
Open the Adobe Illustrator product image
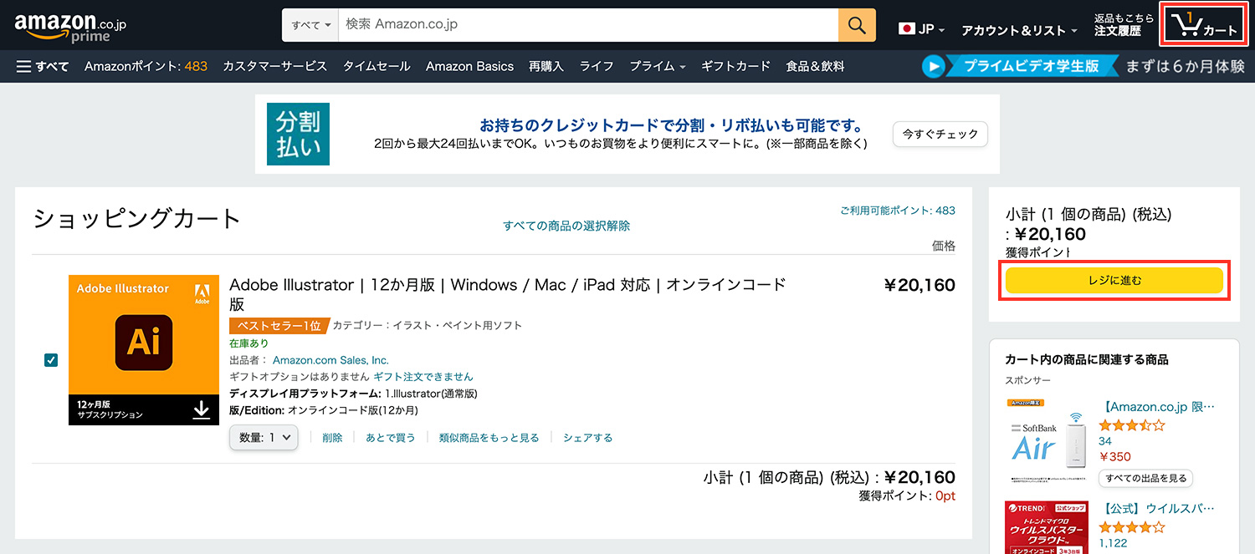pyautogui.click(x=144, y=349)
